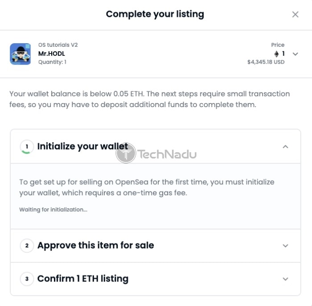
Task: Click the TechNadu watermark logo icon
Action: pyautogui.click(x=126, y=153)
